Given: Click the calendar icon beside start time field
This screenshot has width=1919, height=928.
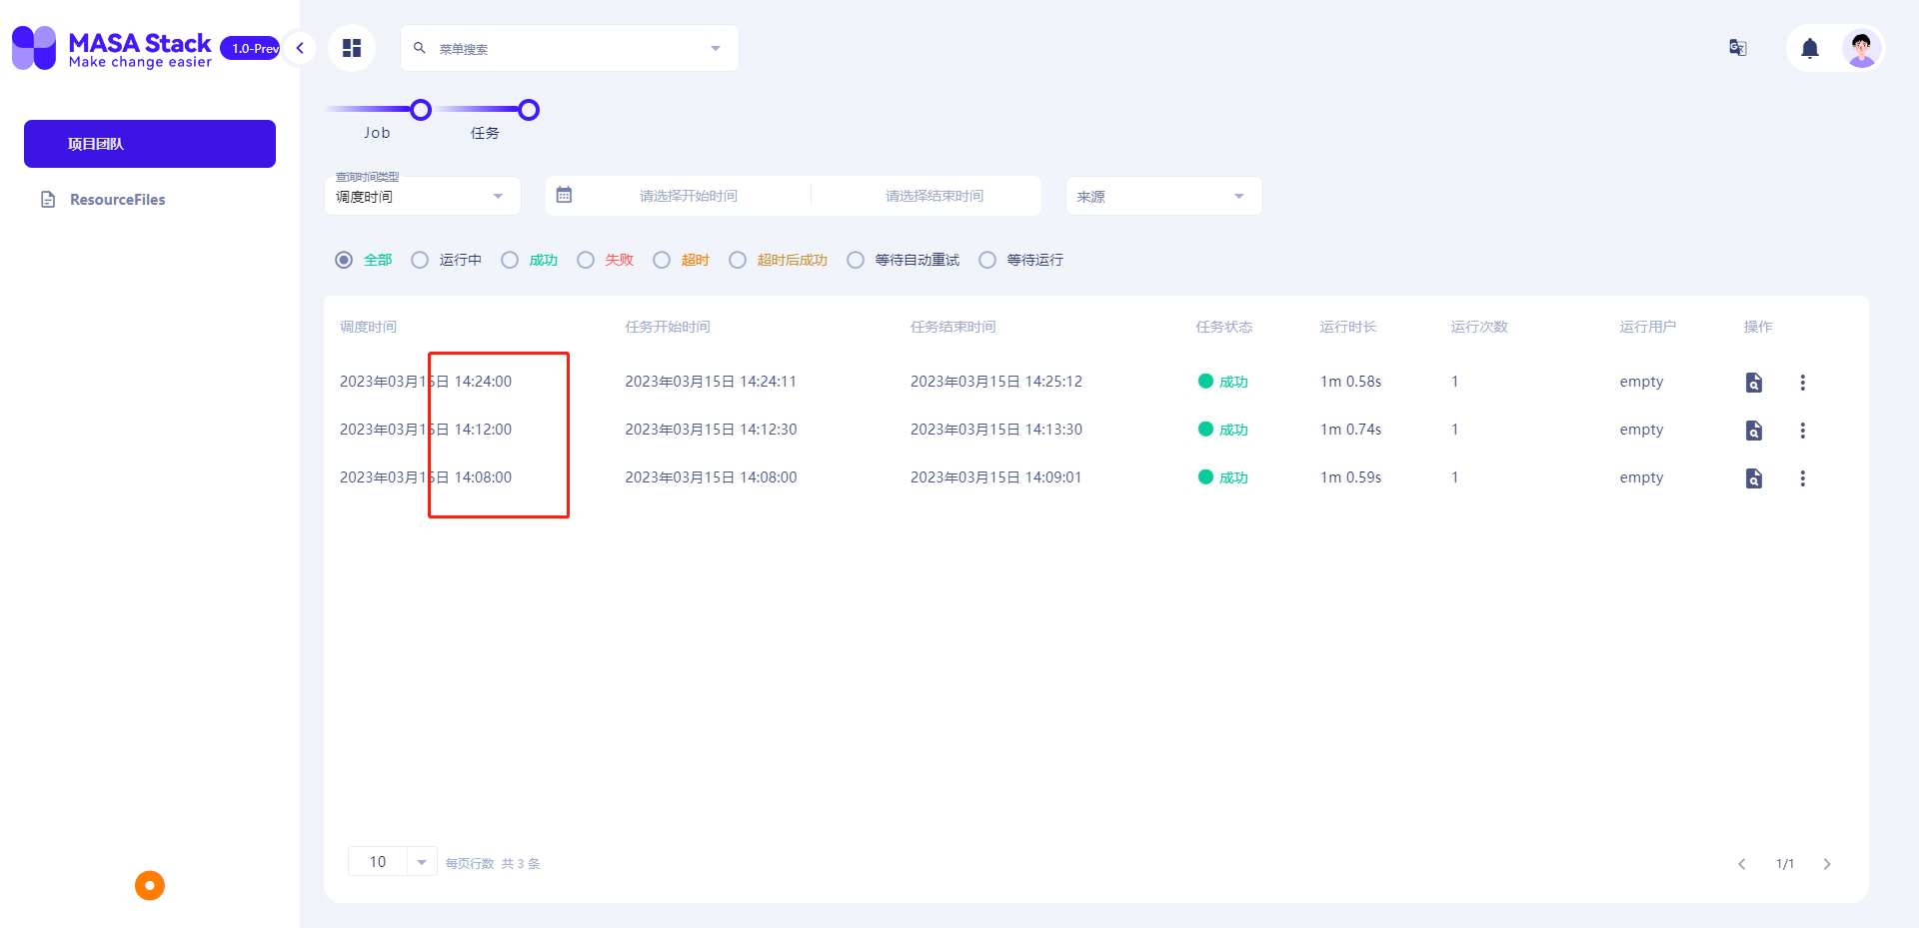Looking at the screenshot, I should tap(565, 195).
